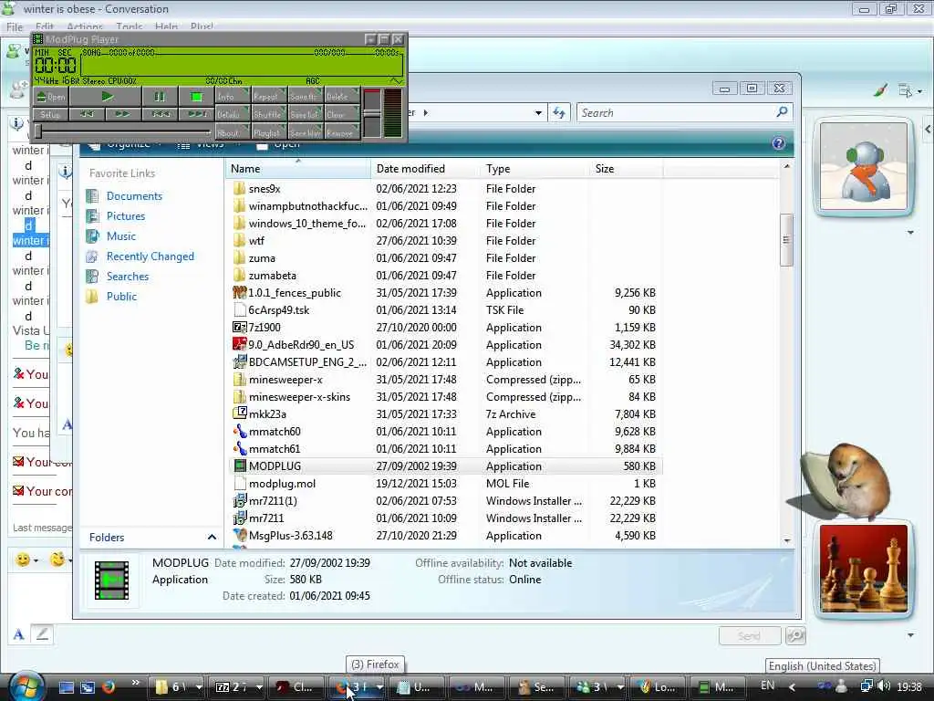Screen dimensions: 934x701
Task: Open the File menu in Conversation window
Action: [15, 26]
